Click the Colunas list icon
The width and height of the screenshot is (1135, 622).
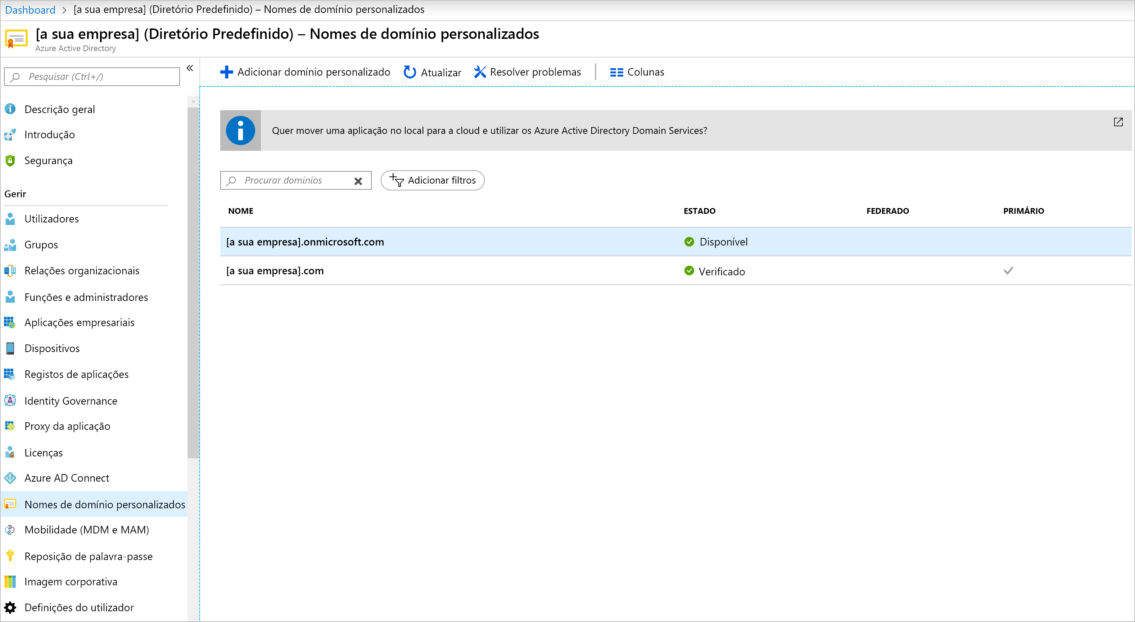tap(616, 72)
